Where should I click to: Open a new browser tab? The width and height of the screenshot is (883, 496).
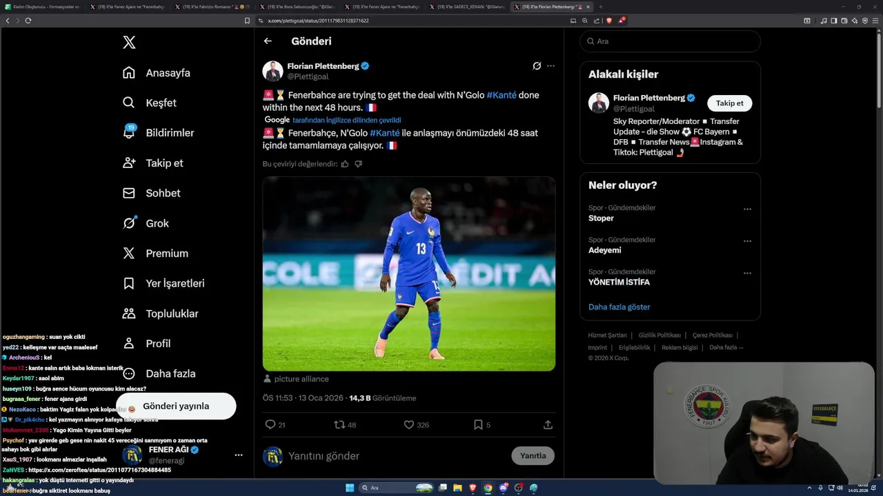(601, 6)
